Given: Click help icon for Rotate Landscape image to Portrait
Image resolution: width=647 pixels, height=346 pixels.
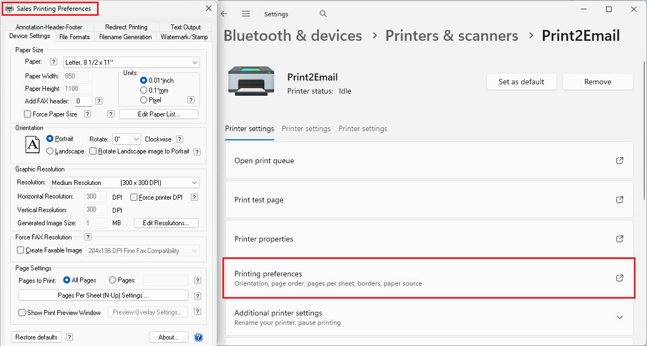Looking at the screenshot, I should point(197,152).
